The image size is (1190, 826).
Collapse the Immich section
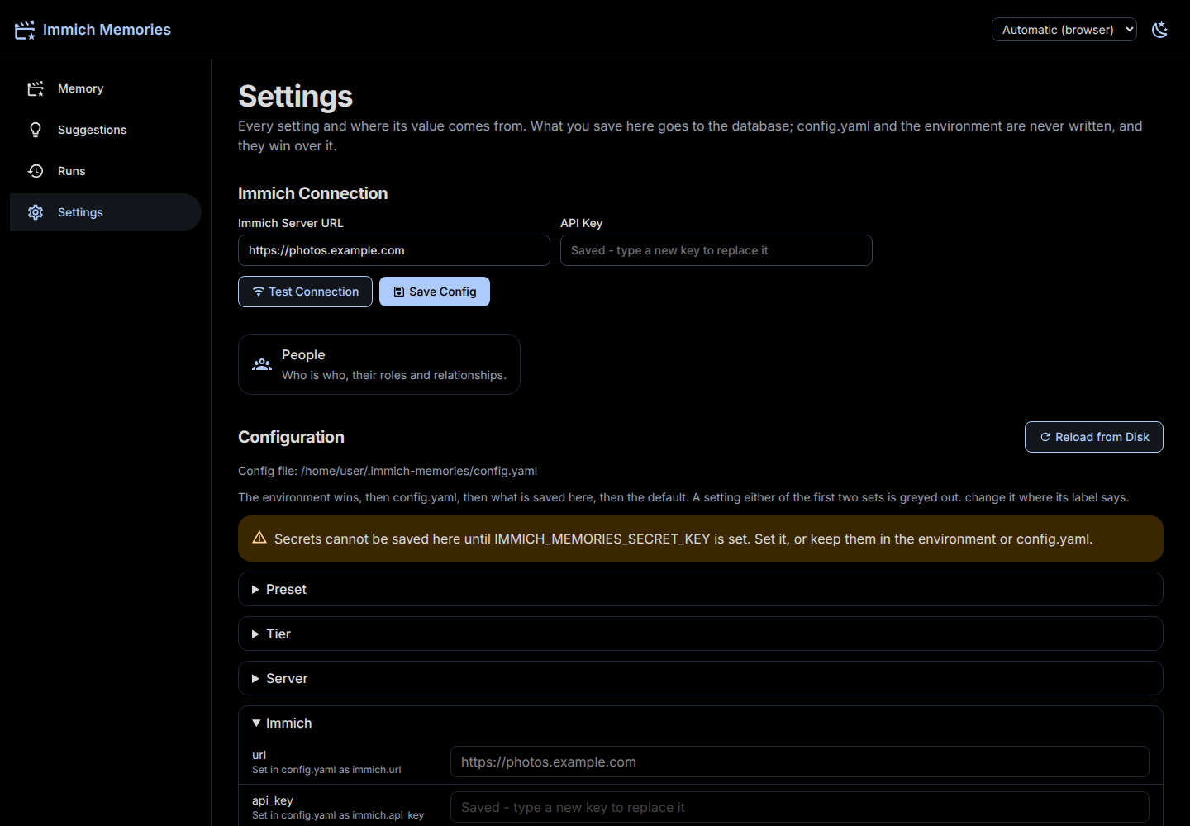(700, 723)
